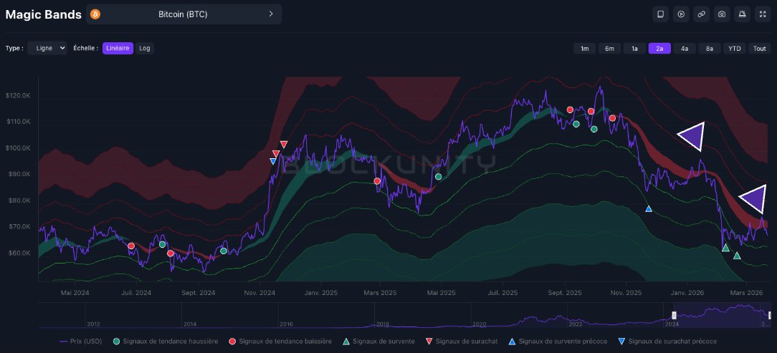Click the Magic Bands title
Screen dimensions: 777x353
point(44,14)
